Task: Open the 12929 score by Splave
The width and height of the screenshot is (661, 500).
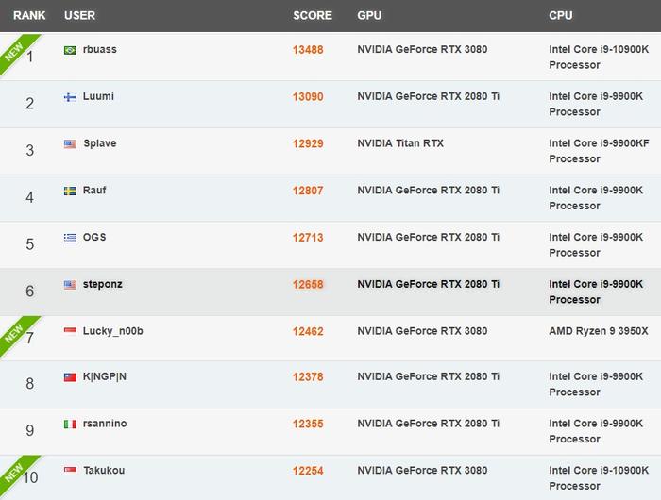Action: [308, 143]
